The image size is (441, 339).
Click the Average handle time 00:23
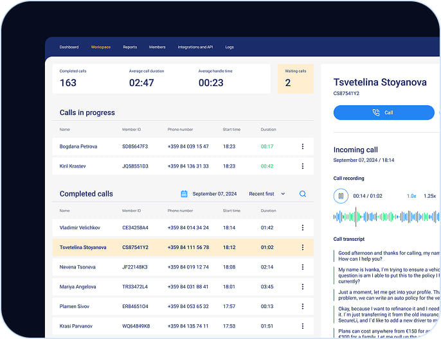click(x=211, y=83)
